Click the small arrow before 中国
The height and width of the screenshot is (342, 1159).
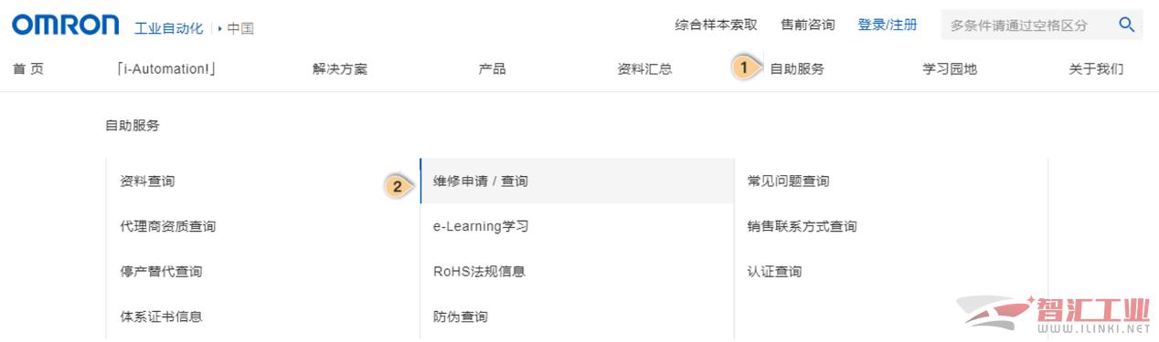click(x=220, y=28)
